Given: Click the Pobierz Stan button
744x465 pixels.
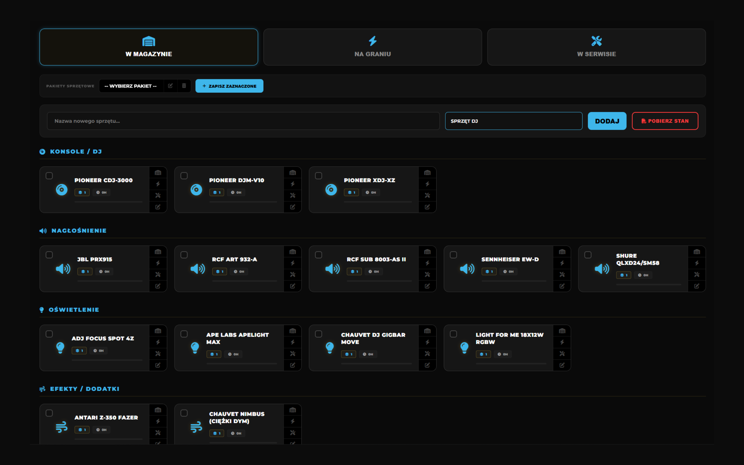Looking at the screenshot, I should pos(665,121).
